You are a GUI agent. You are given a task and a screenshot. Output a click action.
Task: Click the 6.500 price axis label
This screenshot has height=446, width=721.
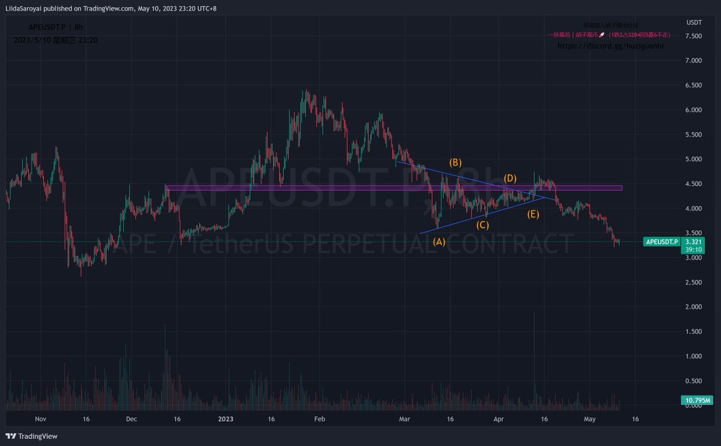693,85
